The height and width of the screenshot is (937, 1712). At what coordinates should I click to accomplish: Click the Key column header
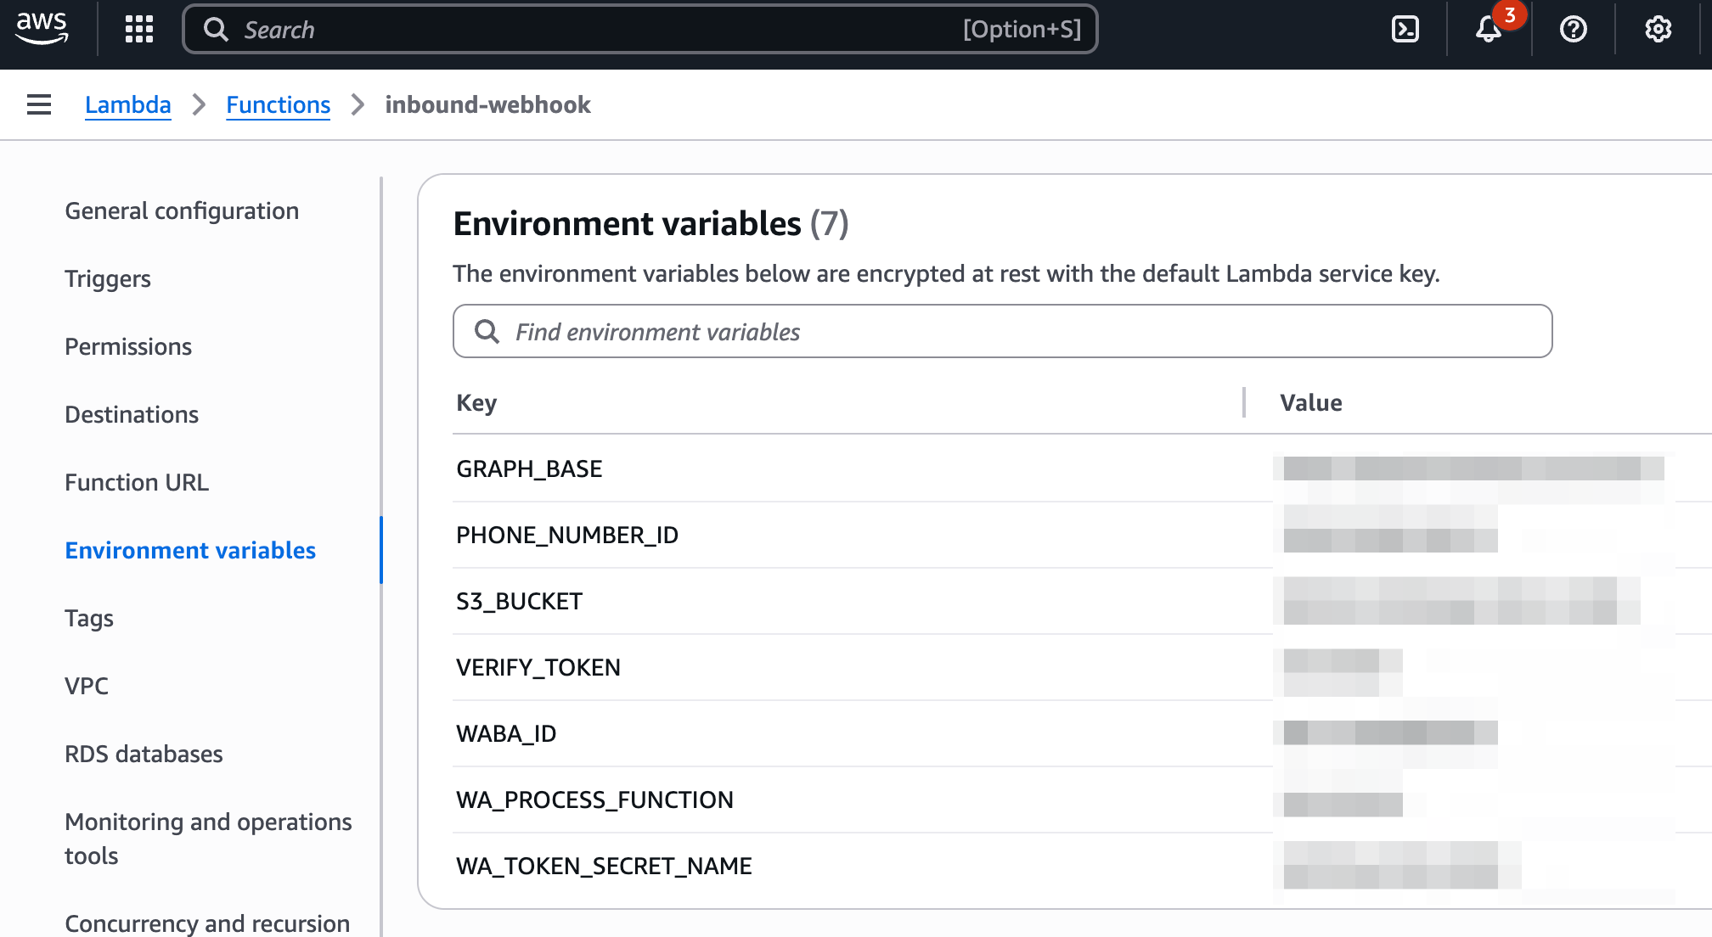[476, 402]
